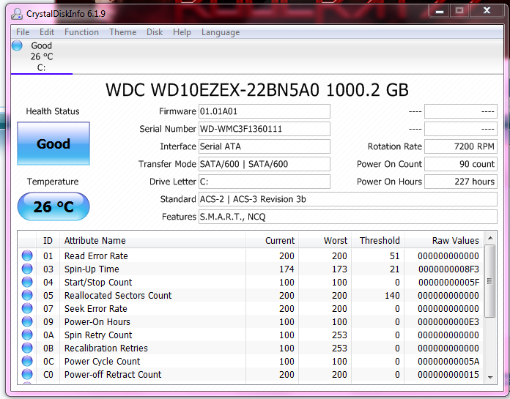Click the Good health status button
510x399 pixels.
tap(53, 143)
